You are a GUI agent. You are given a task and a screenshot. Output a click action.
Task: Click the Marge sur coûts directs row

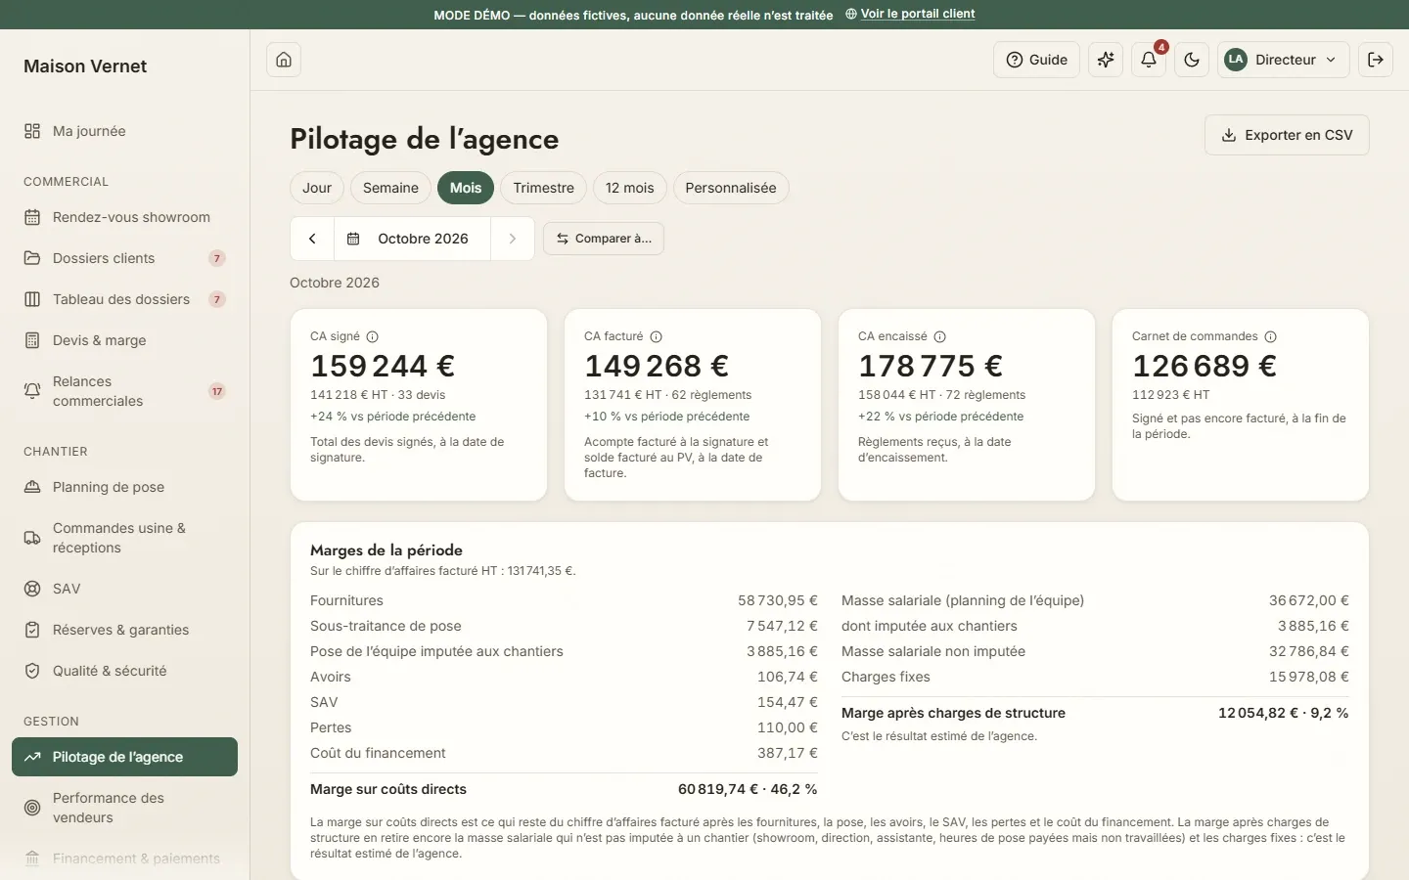(x=564, y=789)
